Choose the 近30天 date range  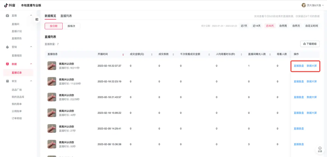point(270,26)
